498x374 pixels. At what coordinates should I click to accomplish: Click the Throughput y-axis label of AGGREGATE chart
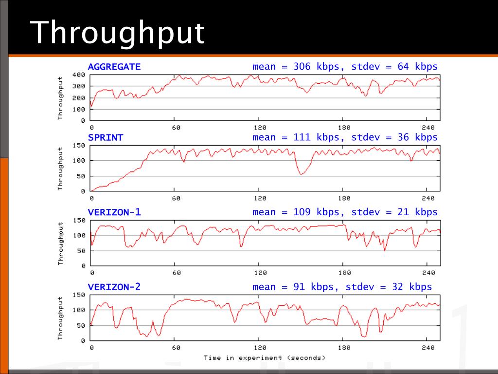[x=60, y=98]
